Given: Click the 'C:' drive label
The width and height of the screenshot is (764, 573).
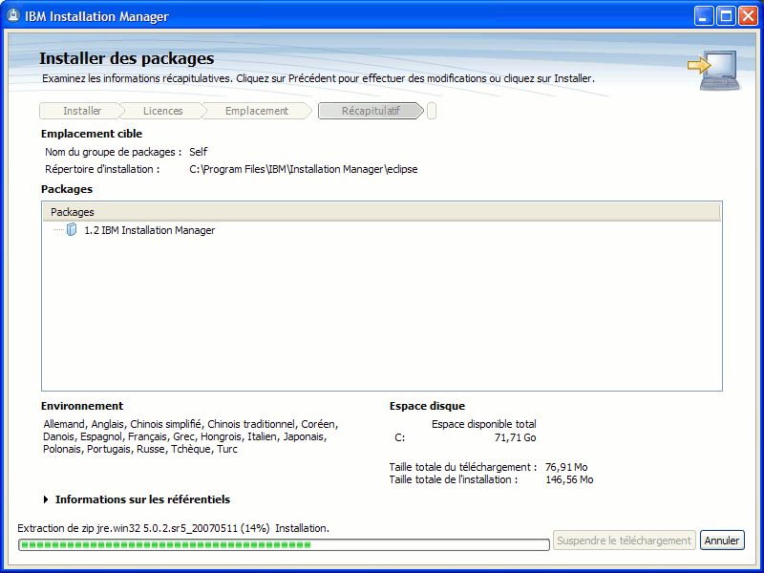Looking at the screenshot, I should [399, 437].
